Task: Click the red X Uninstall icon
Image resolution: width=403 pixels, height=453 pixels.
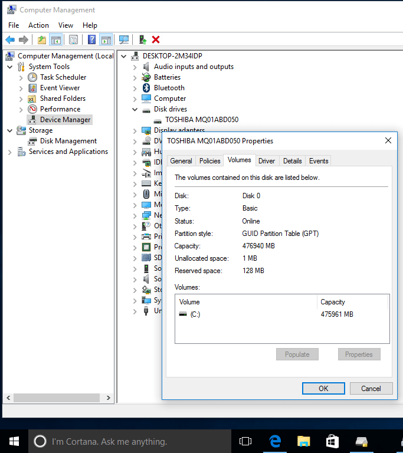Action: pos(156,40)
